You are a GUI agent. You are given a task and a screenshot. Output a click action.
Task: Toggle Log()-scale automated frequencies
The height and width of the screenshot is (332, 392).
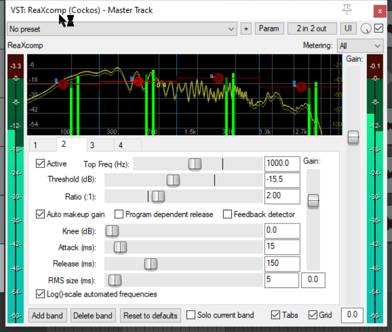40,294
